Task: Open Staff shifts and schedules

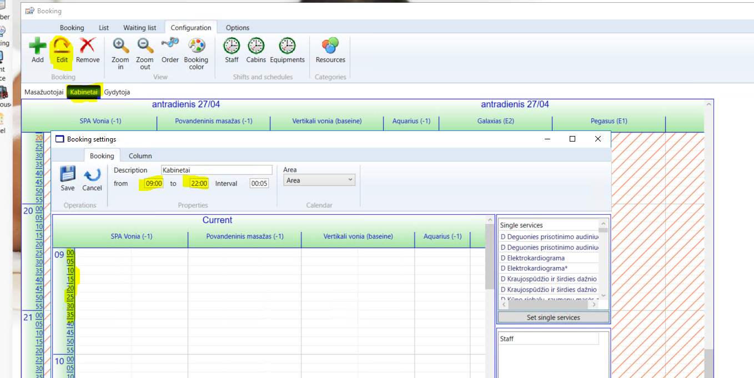Action: (232, 46)
